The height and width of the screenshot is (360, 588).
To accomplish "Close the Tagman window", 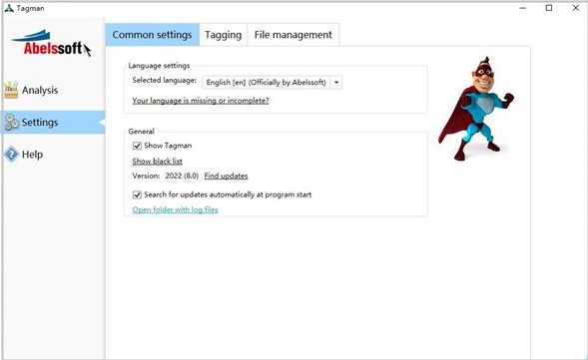I will (576, 8).
